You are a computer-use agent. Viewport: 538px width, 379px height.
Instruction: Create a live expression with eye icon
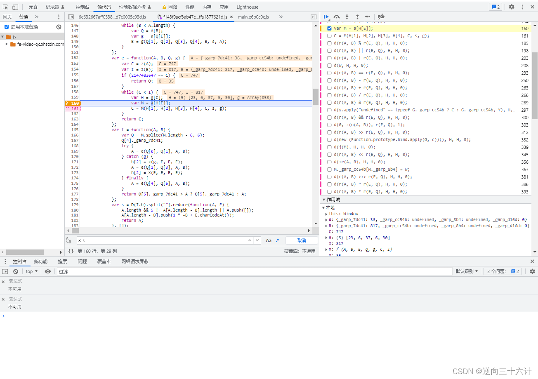[x=48, y=271]
